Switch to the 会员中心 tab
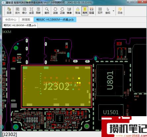 point(11,20)
